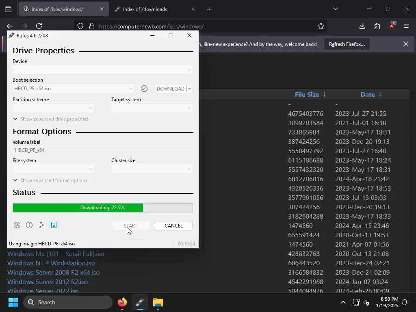List all tabs dropdown arrow in Firefox
This screenshot has width=416, height=312.
[336, 9]
